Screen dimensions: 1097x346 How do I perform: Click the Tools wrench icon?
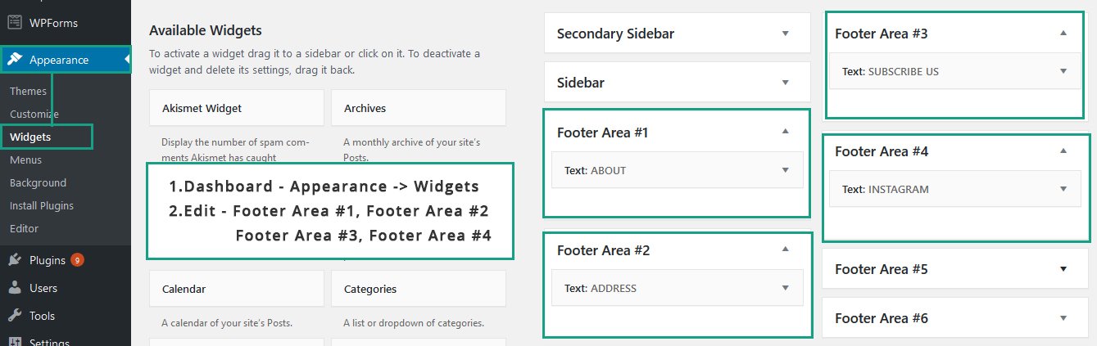[15, 316]
